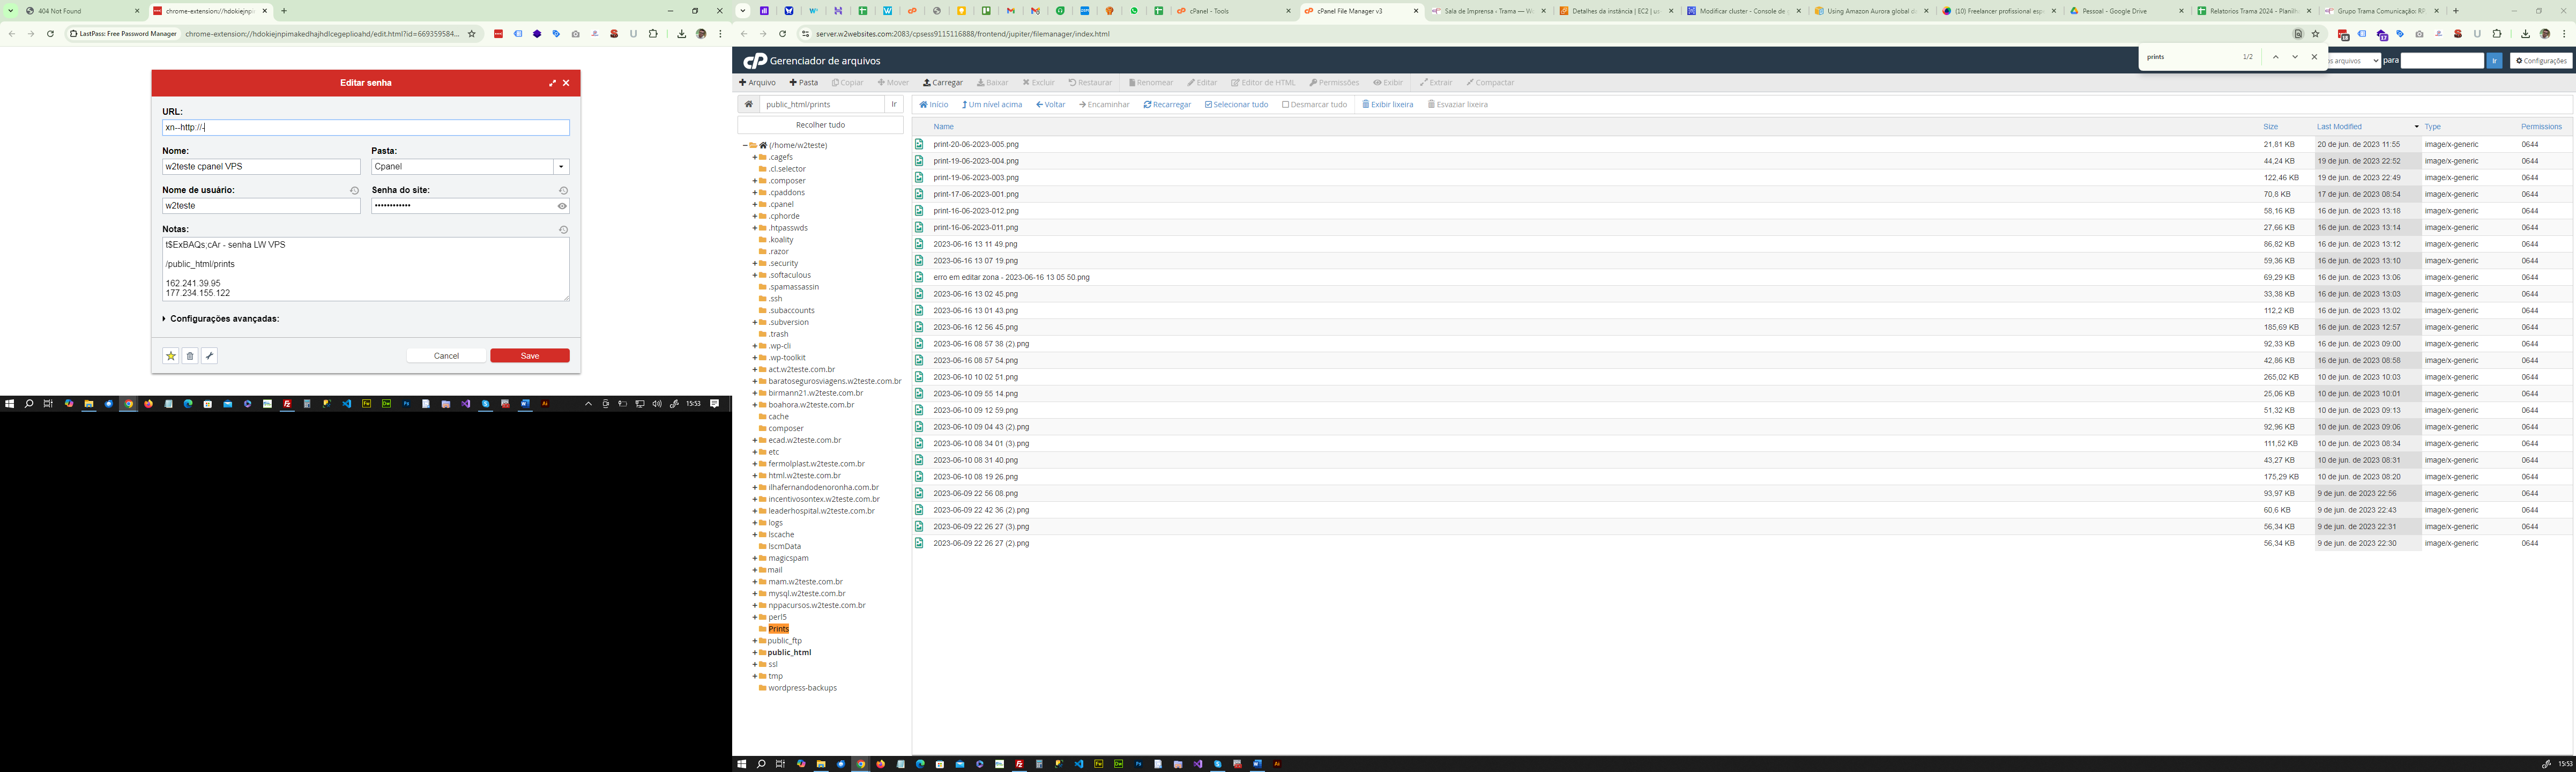Click Excluir delete toolbar item
Viewport: 2576px width, 772px height.
pyautogui.click(x=1038, y=83)
